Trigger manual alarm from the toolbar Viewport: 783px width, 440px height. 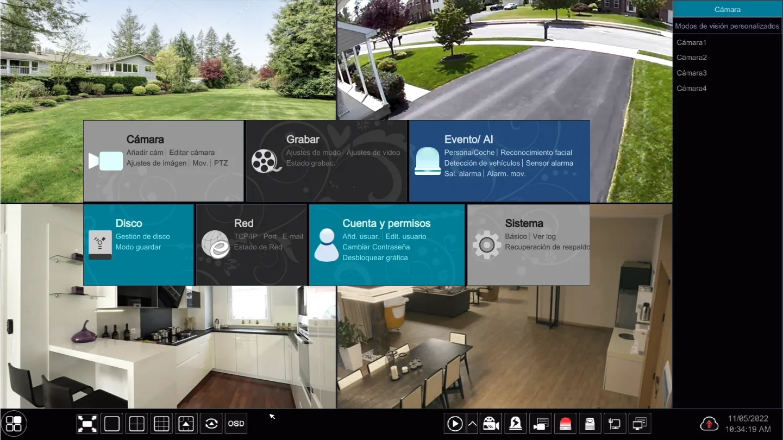[x=515, y=424]
